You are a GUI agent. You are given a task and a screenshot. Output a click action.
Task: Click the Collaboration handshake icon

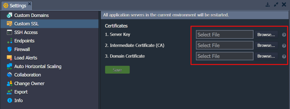pyautogui.click(x=9, y=75)
